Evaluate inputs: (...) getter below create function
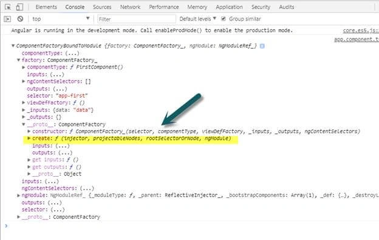The image size is (379, 240). click(x=51, y=145)
